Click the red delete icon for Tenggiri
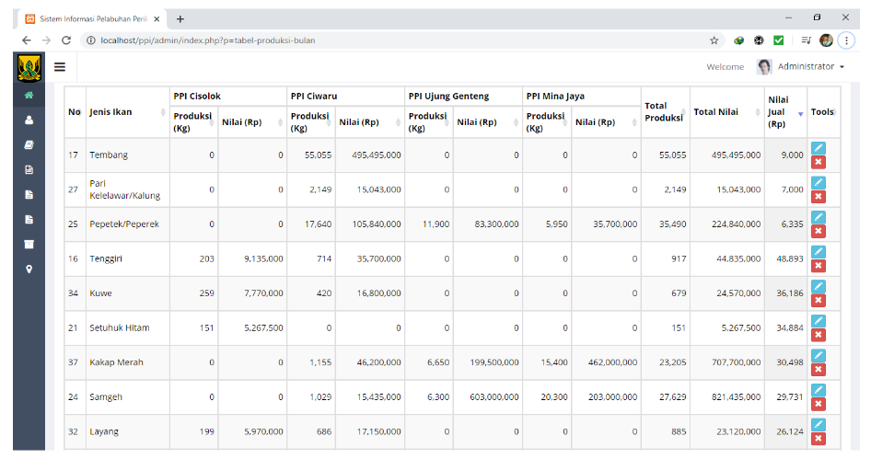This screenshot has width=871, height=459. 819,266
